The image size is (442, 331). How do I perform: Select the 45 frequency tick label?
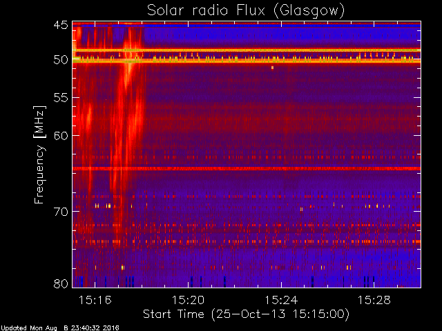click(x=61, y=25)
